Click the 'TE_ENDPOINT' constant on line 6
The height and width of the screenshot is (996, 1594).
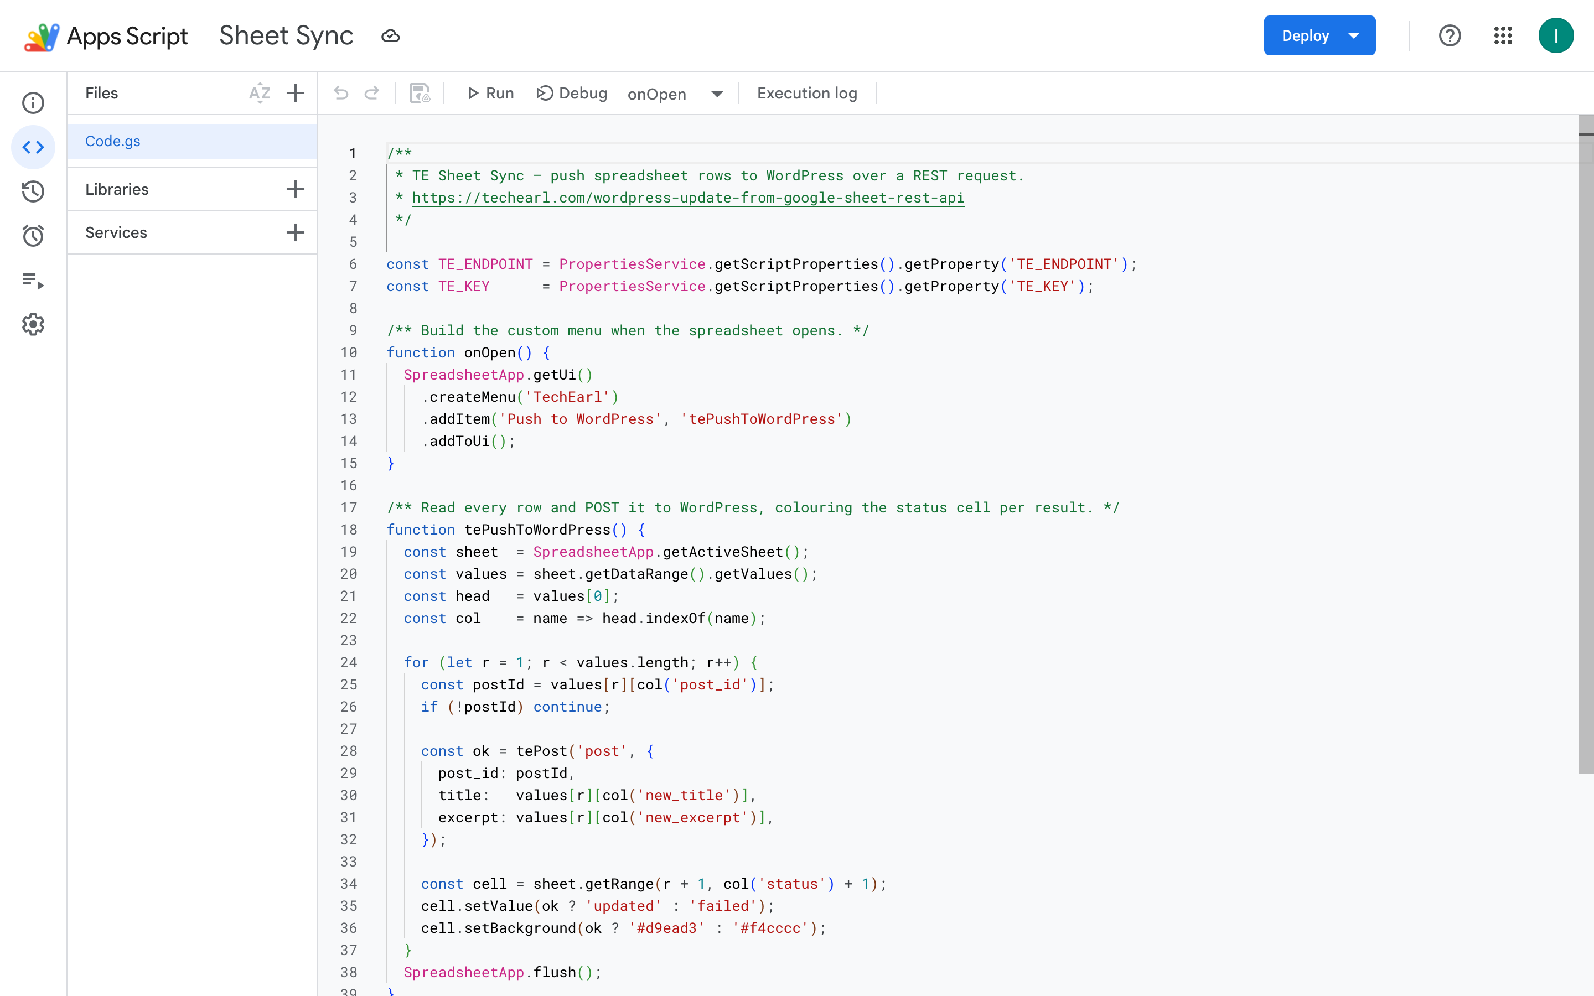pos(485,264)
